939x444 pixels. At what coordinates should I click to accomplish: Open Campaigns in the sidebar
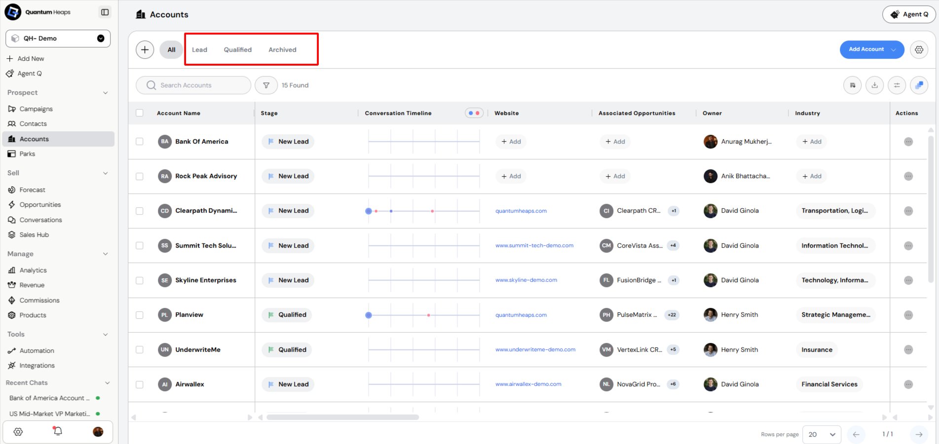(x=36, y=109)
